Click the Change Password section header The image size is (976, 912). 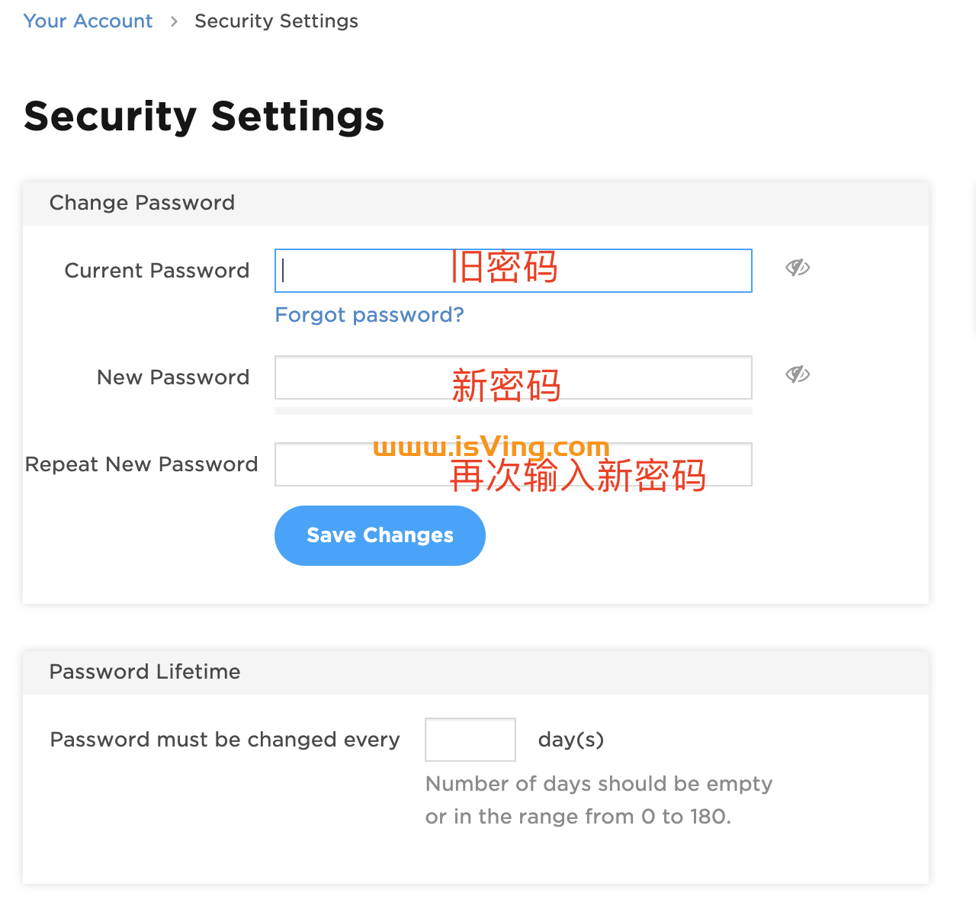tap(142, 203)
